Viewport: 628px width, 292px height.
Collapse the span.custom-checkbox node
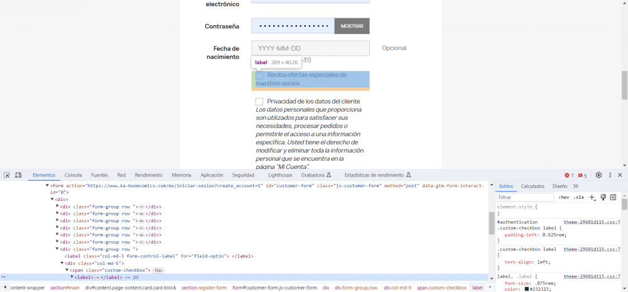click(x=67, y=271)
